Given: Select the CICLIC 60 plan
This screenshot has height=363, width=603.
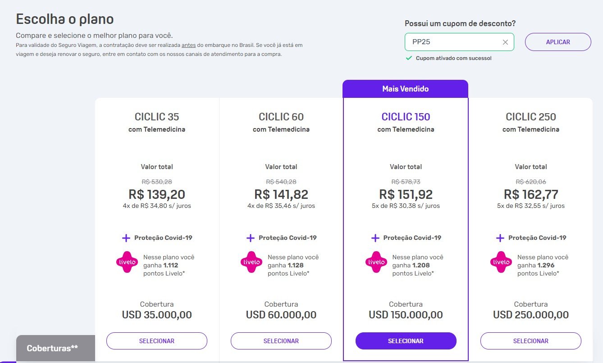Looking at the screenshot, I should pos(281,341).
